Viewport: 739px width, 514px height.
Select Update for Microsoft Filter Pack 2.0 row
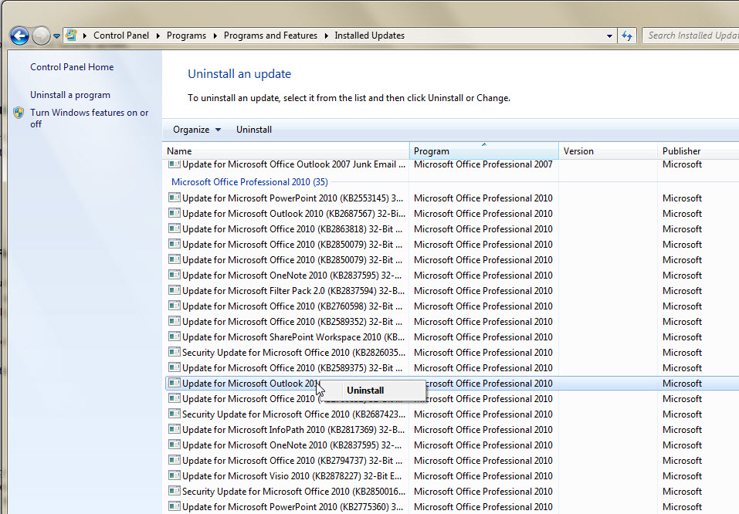293,291
